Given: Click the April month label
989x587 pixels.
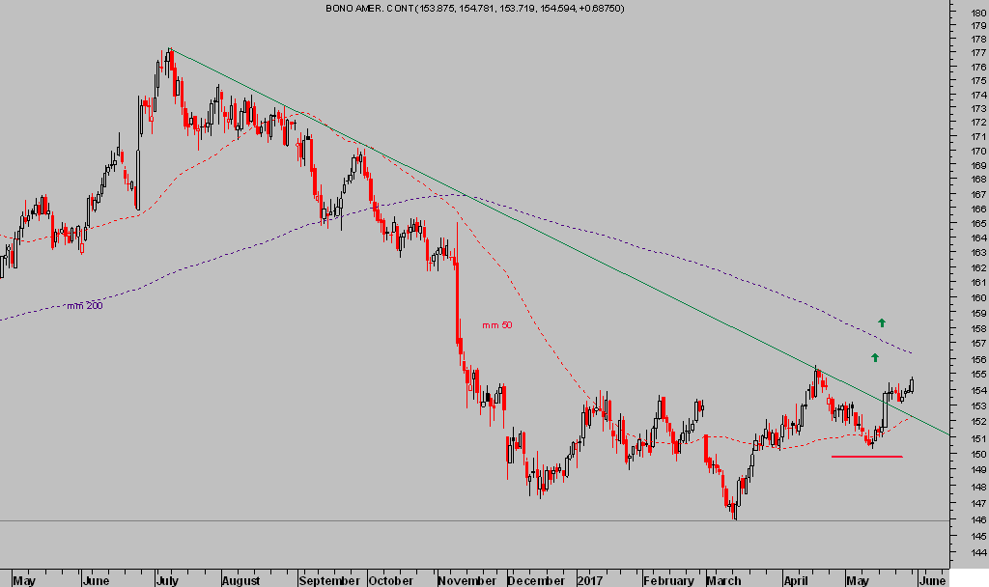Looking at the screenshot, I should [796, 580].
